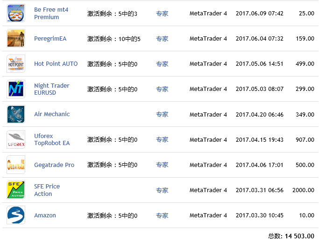Visit the Uforex TopRobot EA link

point(52,139)
